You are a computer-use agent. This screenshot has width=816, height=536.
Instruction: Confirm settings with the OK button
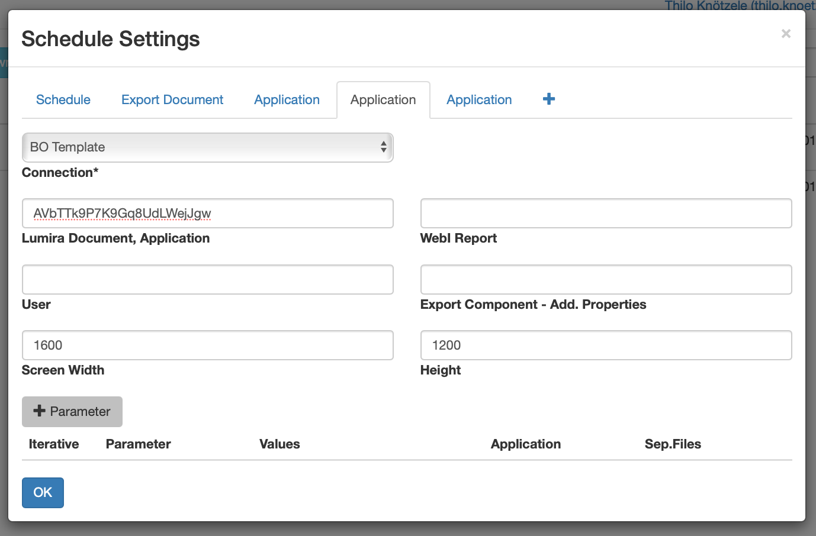(43, 493)
